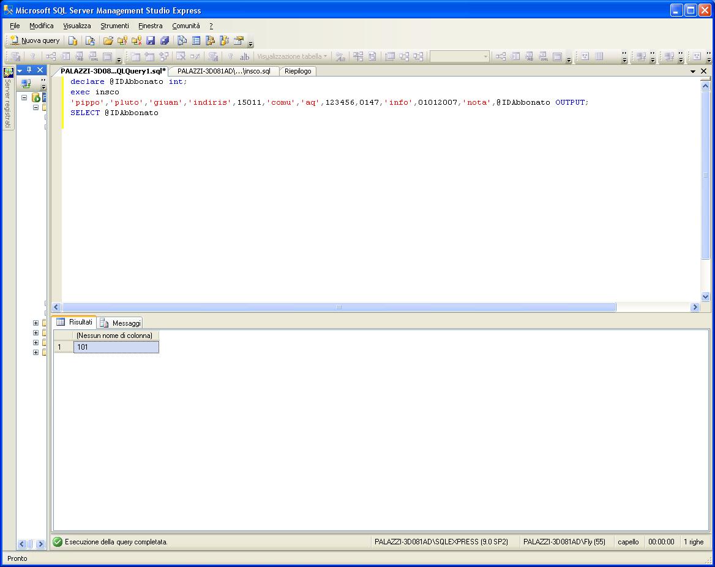
Task: Show Object Explorer via toolbar icon
Action: tap(210, 40)
